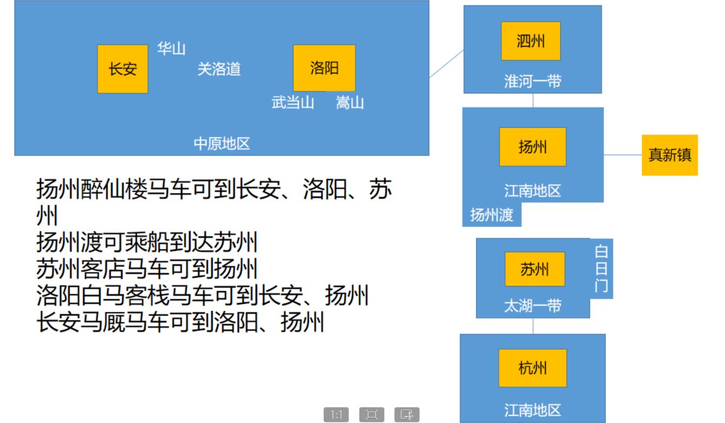Click the 关洛道 label
725x423 pixels.
click(x=219, y=69)
